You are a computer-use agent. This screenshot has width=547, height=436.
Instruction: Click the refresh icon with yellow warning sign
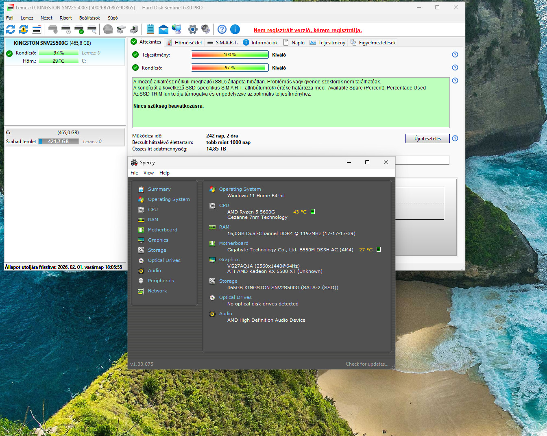[24, 29]
